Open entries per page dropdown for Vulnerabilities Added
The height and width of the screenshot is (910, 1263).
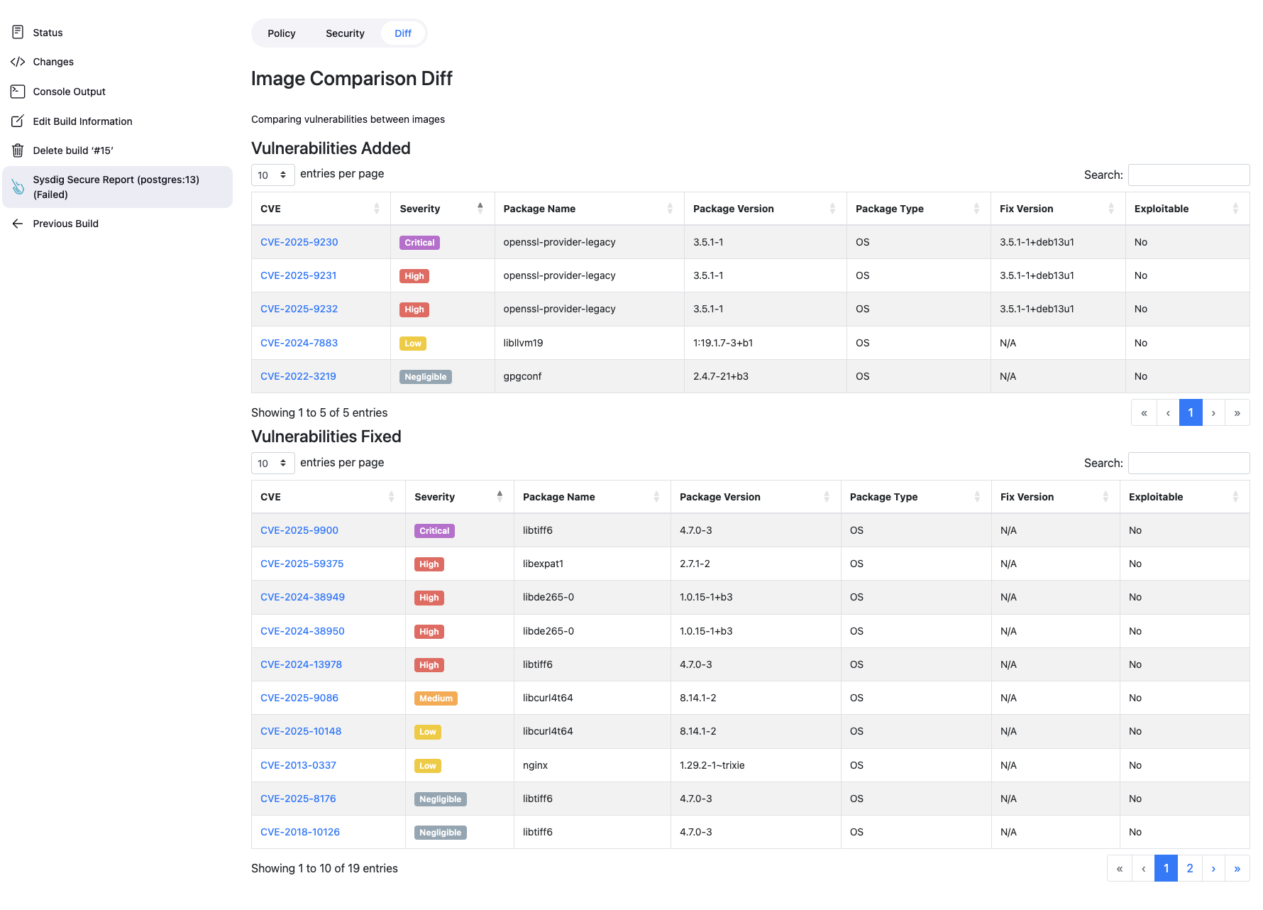[272, 175]
